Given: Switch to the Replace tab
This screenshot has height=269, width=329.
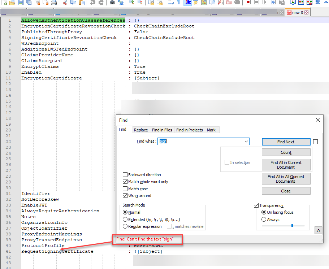Looking at the screenshot, I should click(141, 130).
